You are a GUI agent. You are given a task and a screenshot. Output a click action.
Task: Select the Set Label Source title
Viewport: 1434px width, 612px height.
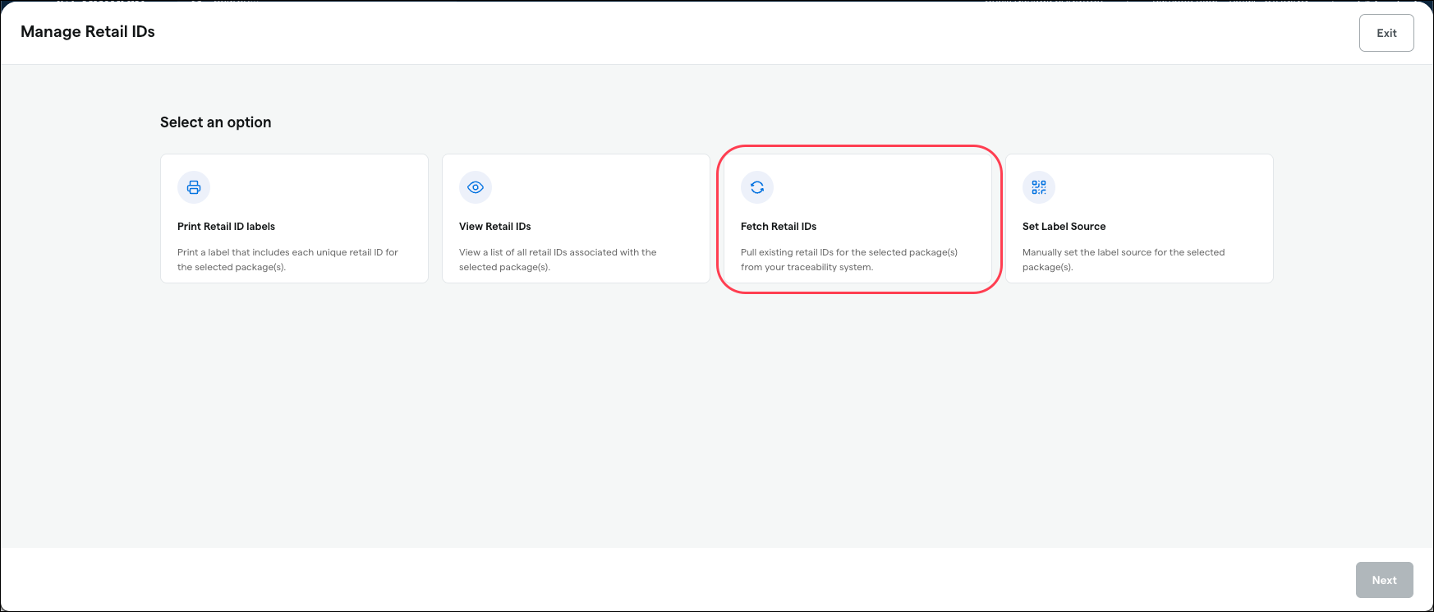pos(1064,227)
